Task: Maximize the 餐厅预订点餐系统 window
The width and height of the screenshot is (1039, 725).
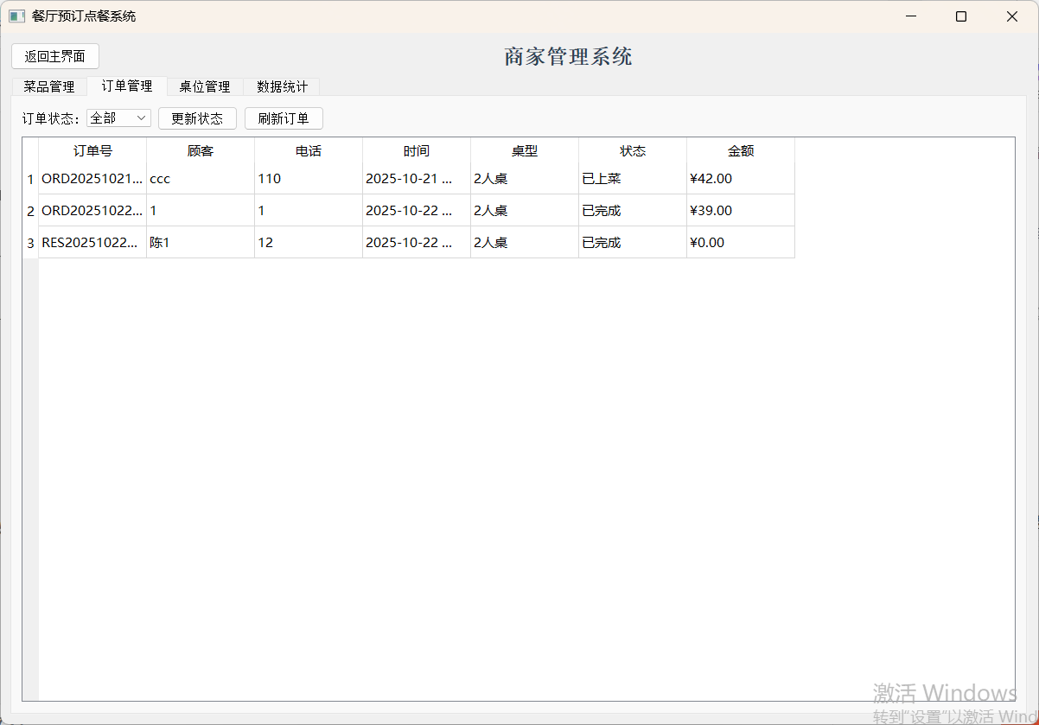Action: 961,16
